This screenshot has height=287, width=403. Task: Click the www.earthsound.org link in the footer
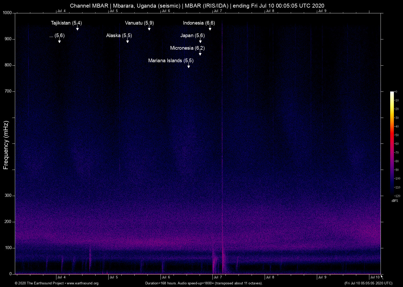pyautogui.click(x=82, y=283)
